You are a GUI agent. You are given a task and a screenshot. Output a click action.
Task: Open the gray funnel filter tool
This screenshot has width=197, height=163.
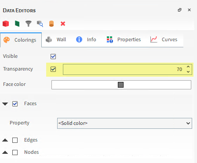coord(29,24)
